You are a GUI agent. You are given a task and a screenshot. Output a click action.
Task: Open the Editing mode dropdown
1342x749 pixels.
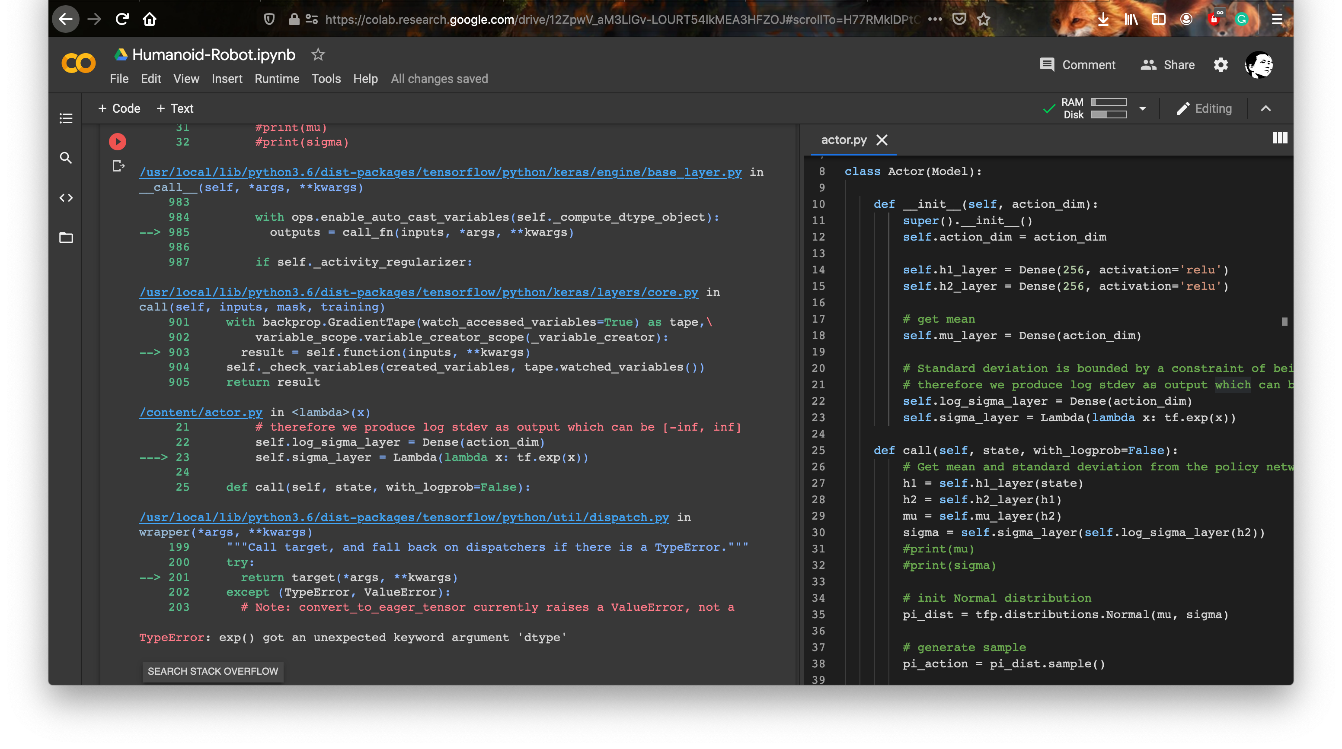click(x=1205, y=108)
